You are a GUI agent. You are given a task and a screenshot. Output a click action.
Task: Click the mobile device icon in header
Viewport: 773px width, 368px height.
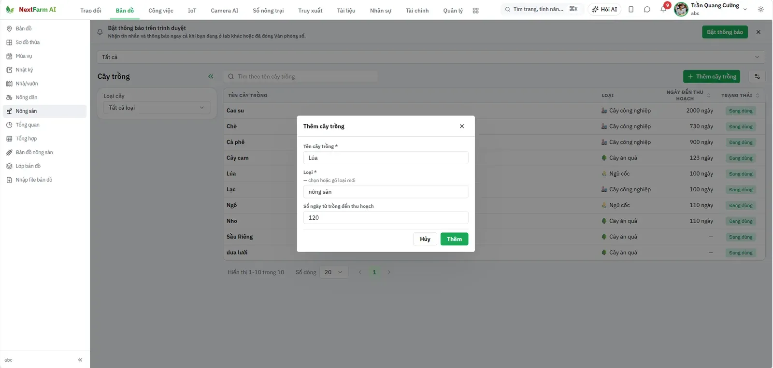631,10
